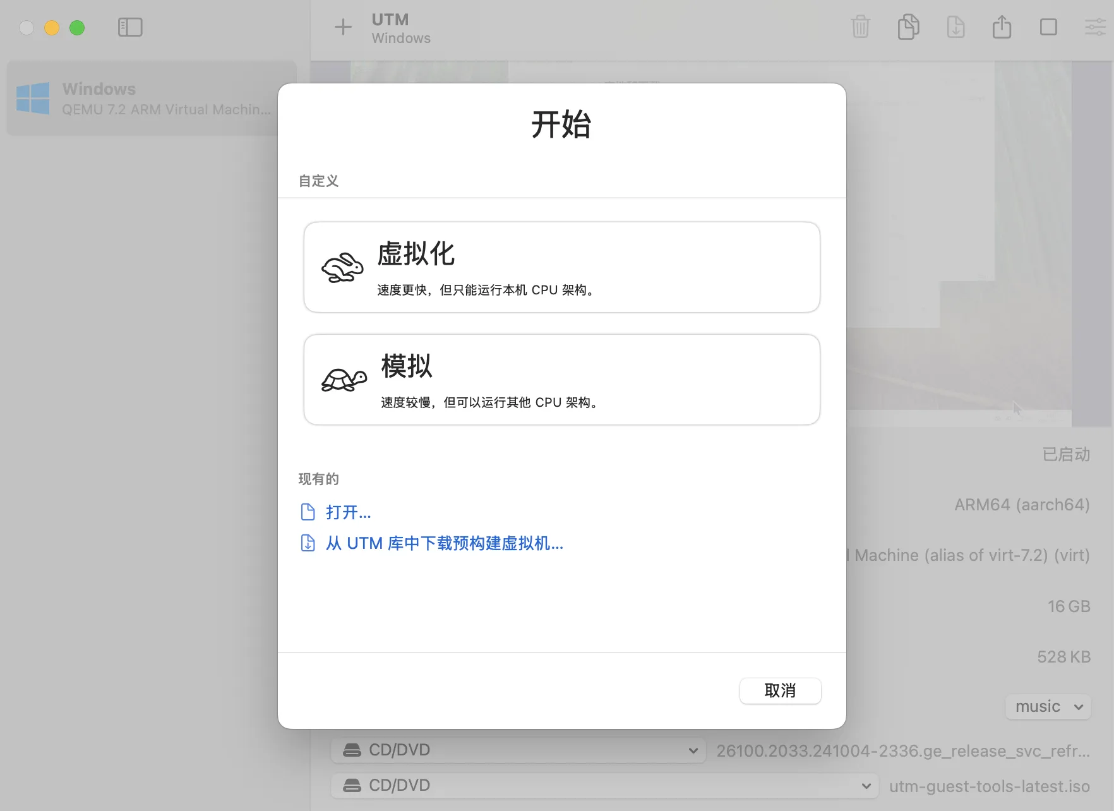The height and width of the screenshot is (811, 1114).
Task: Click the rabbit icon for virtualization
Action: pyautogui.click(x=342, y=268)
